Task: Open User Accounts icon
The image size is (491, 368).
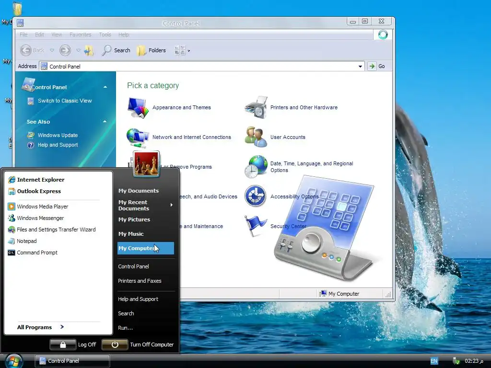Action: (256, 137)
